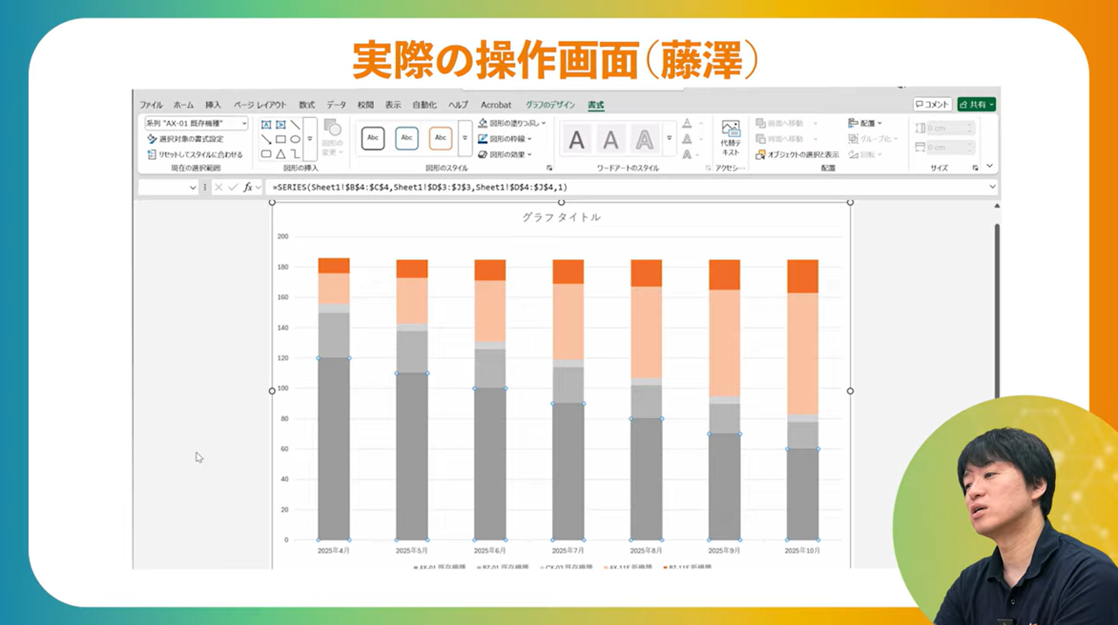This screenshot has width=1118, height=625.
Task: Switch to the グラフのデザイン tab
Action: coord(550,105)
